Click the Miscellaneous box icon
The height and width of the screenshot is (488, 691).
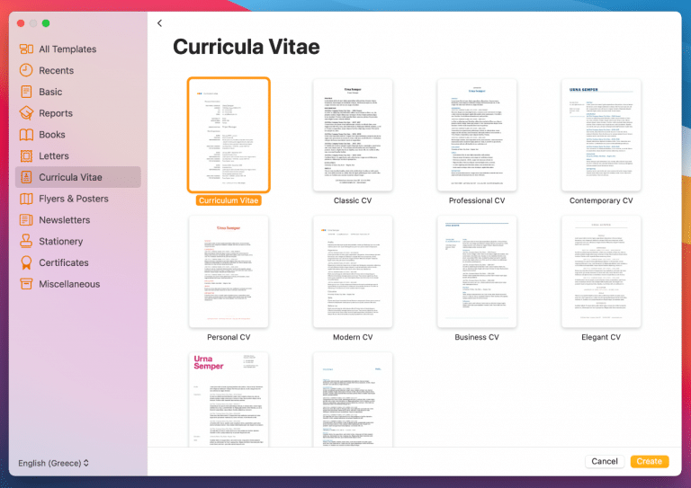(x=26, y=284)
